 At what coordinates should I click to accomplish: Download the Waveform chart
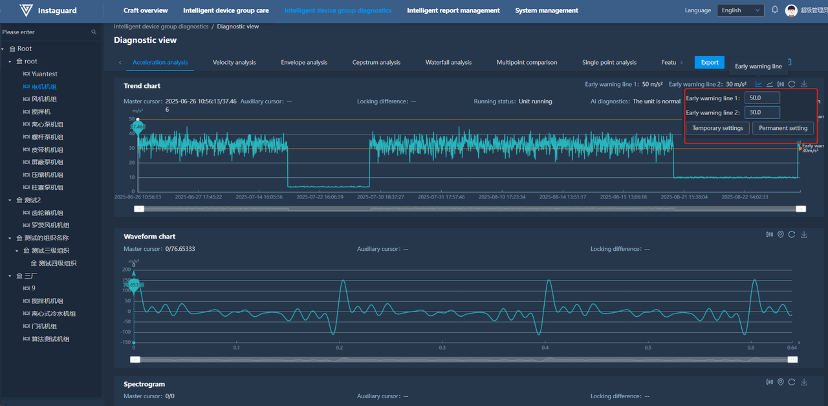tap(804, 235)
